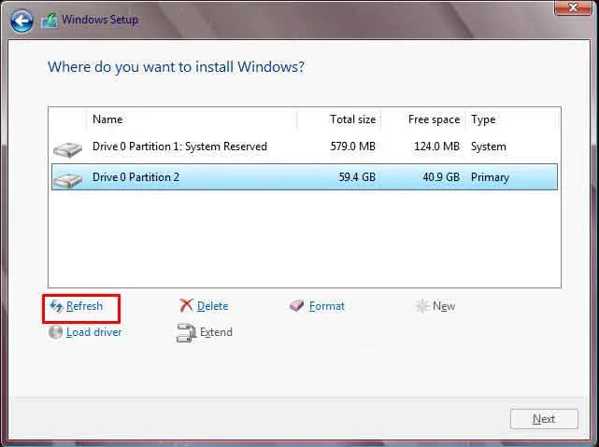Click the Primary type cell
The width and height of the screenshot is (599, 447).
[490, 177]
